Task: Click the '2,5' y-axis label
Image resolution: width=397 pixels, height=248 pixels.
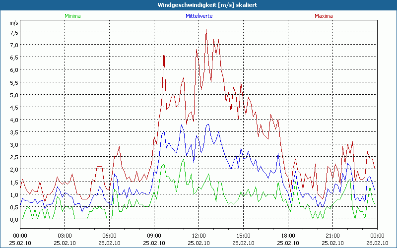Action: coord(14,157)
